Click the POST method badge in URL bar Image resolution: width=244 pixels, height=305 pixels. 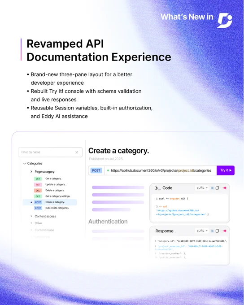click(x=96, y=170)
